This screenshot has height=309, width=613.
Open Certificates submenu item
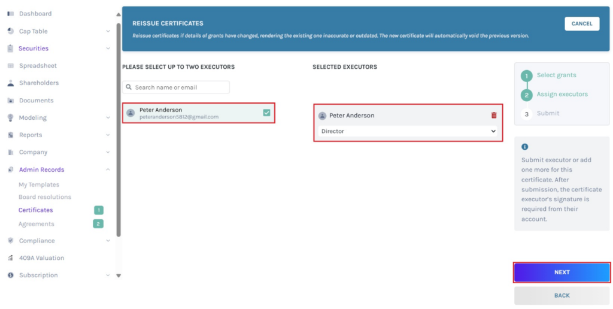click(35, 210)
